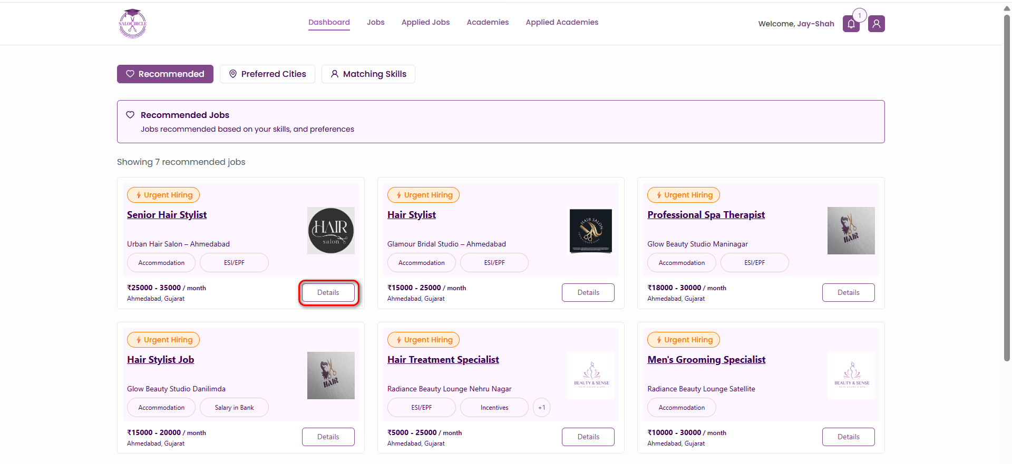Open Applied Academies in the navbar
The height and width of the screenshot is (464, 1012).
[x=562, y=22]
